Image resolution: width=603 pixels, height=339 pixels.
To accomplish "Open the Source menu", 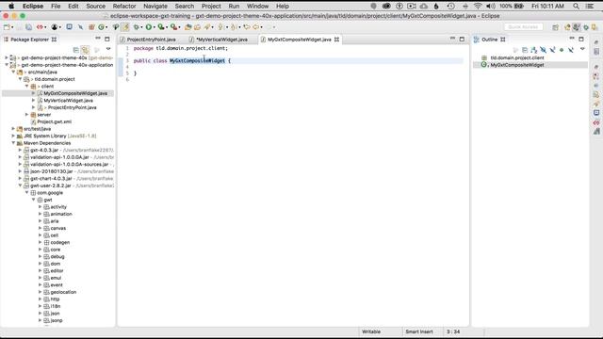I will click(96, 7).
